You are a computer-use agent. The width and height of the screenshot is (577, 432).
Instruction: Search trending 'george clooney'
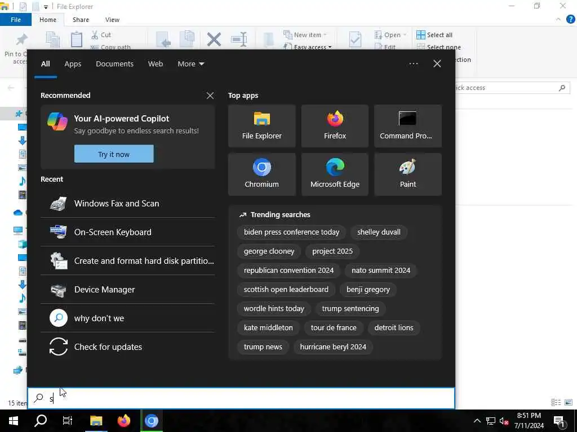[x=269, y=251]
